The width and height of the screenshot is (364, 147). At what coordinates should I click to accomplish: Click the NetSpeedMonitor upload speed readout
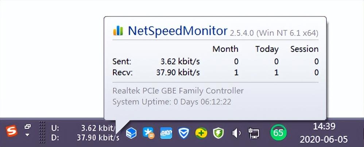tap(85, 128)
